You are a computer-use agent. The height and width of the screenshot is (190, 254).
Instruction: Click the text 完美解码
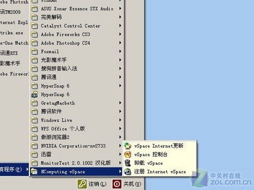pyautogui.click(x=51, y=17)
